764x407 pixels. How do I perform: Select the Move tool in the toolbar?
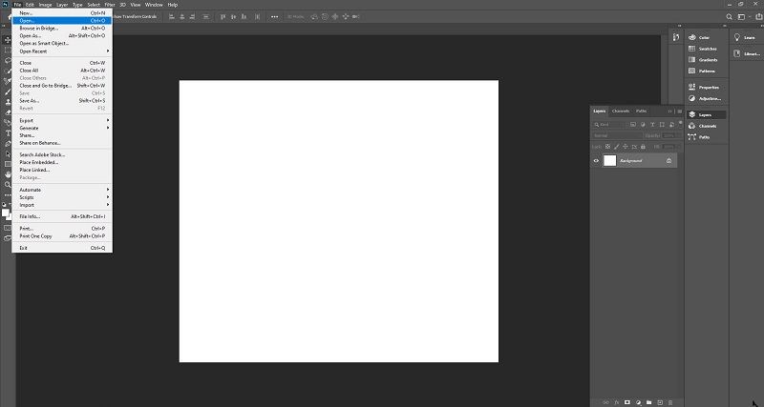(8, 40)
